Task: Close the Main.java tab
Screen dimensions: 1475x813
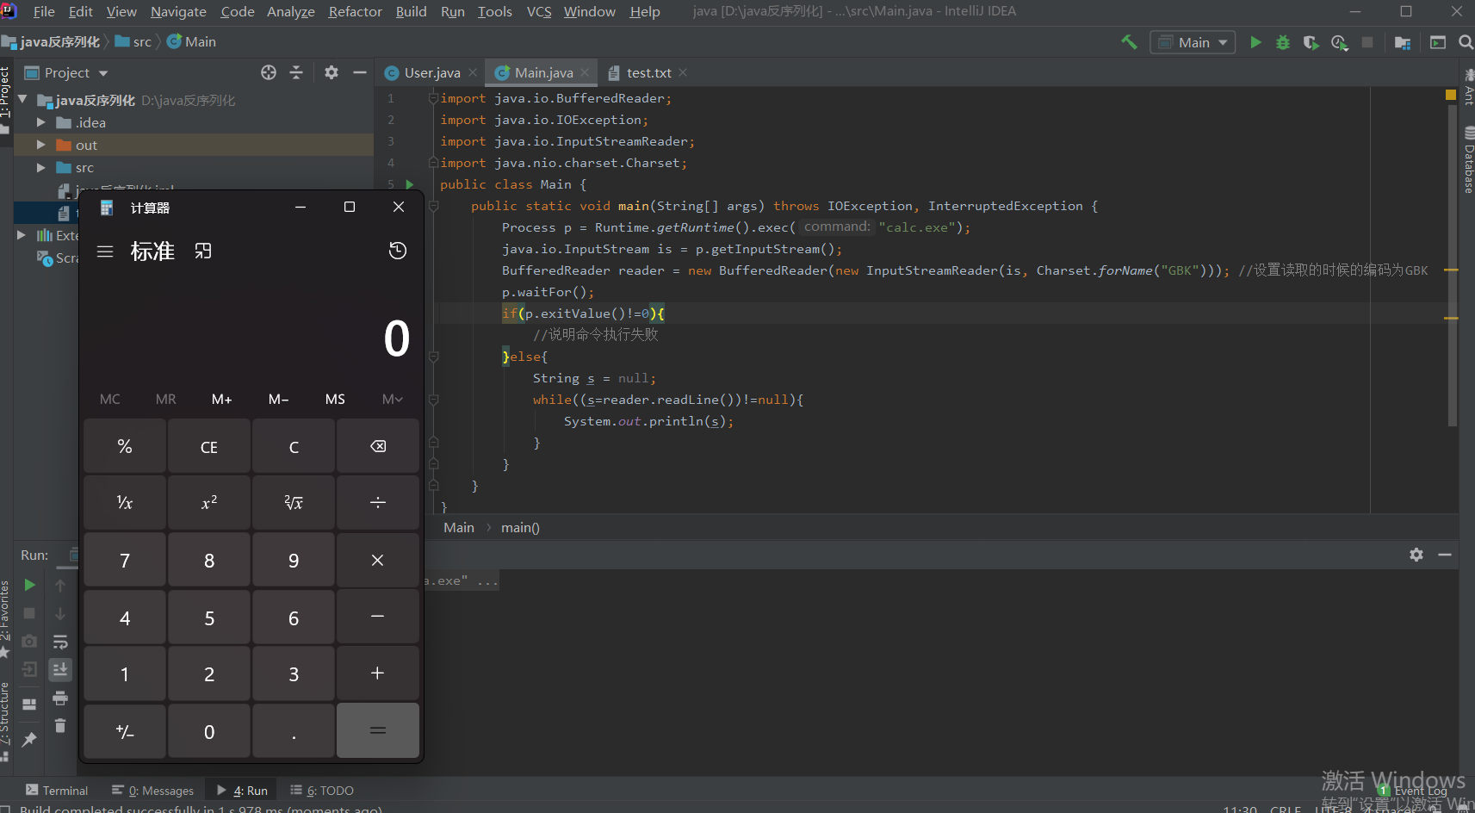Action: tap(586, 72)
